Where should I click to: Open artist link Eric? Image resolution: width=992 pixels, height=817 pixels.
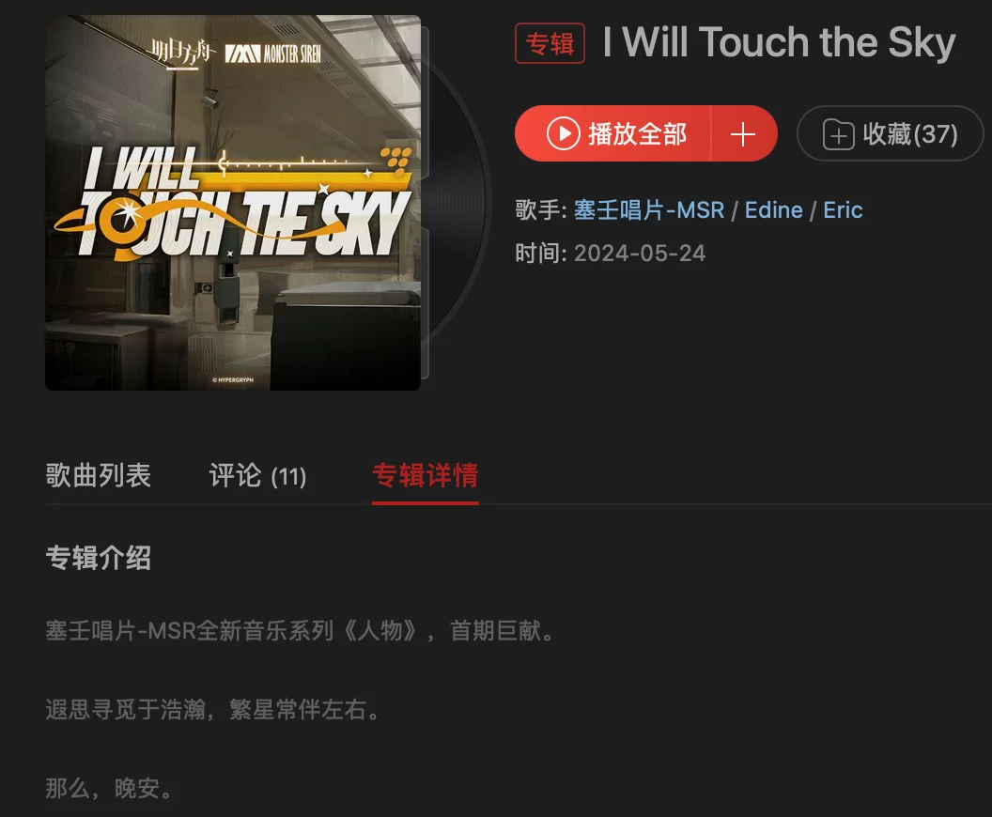(843, 210)
